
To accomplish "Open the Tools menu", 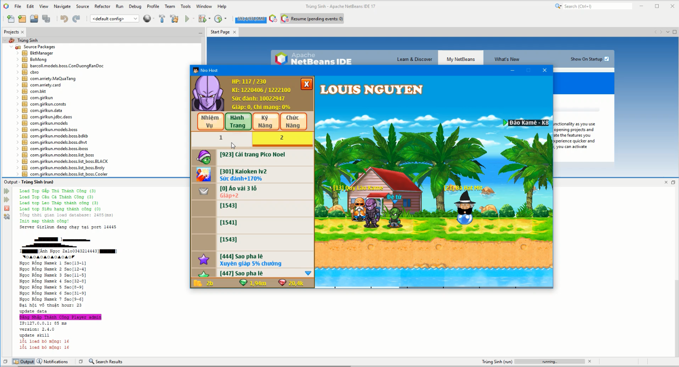I will [x=185, y=6].
